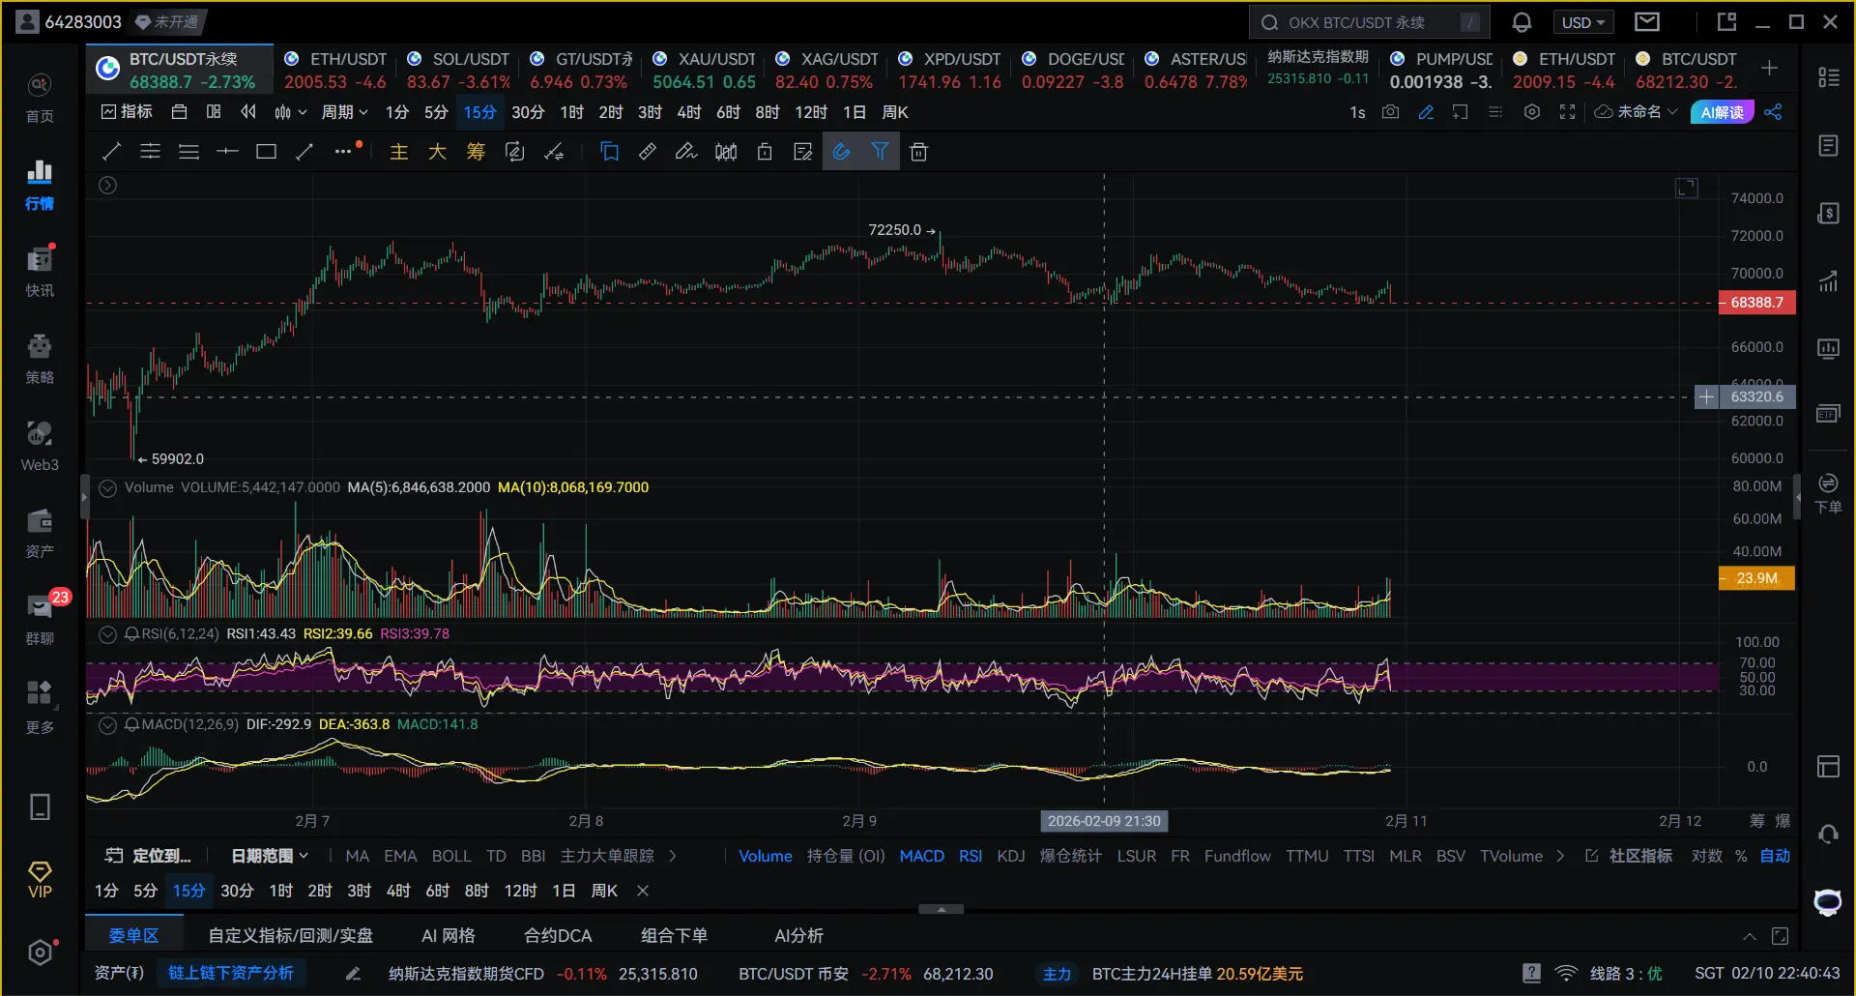
Task: Open the 策略 strategy section
Action: point(40,360)
